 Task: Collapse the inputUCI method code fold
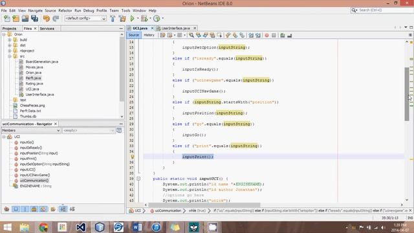coord(138,179)
